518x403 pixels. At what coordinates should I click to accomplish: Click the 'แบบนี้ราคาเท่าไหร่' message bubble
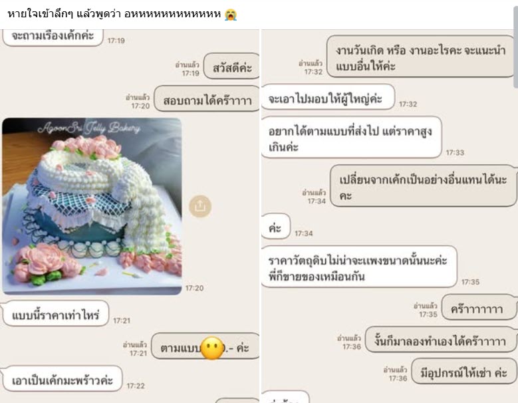pos(55,313)
